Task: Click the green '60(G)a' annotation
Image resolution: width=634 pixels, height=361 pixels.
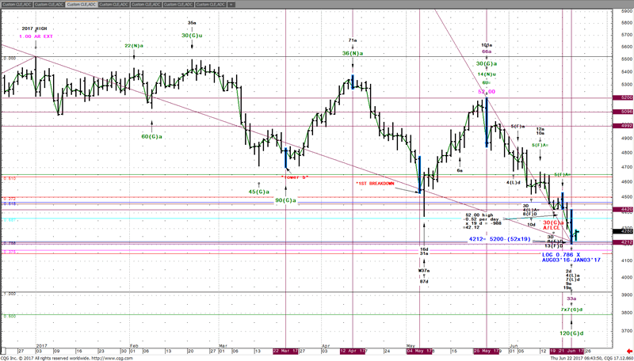Action: click(x=151, y=136)
